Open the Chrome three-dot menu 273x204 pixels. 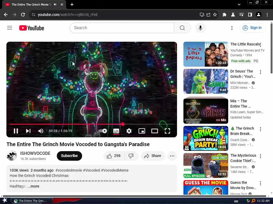tap(267, 15)
